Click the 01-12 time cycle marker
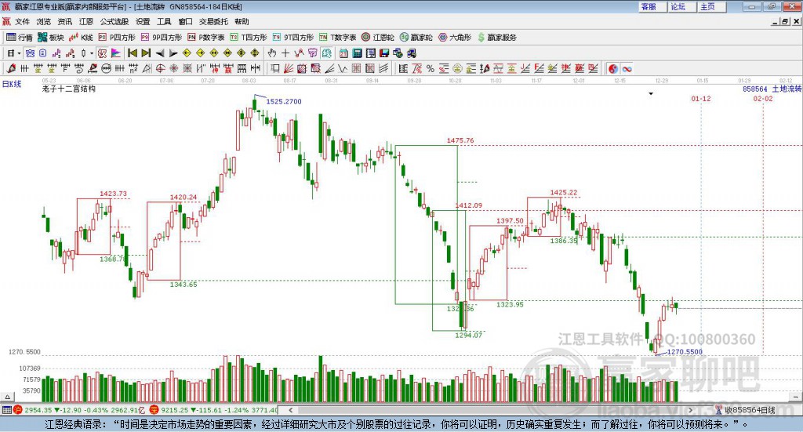 [x=701, y=98]
